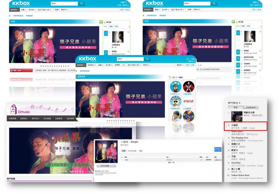The width and height of the screenshot is (279, 194).
Task: Open second nav dropdown in top-left KKBOX window
Action: (x=23, y=10)
